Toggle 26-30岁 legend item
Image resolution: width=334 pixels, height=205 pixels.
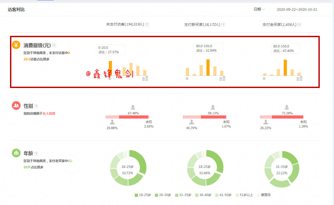(163, 195)
